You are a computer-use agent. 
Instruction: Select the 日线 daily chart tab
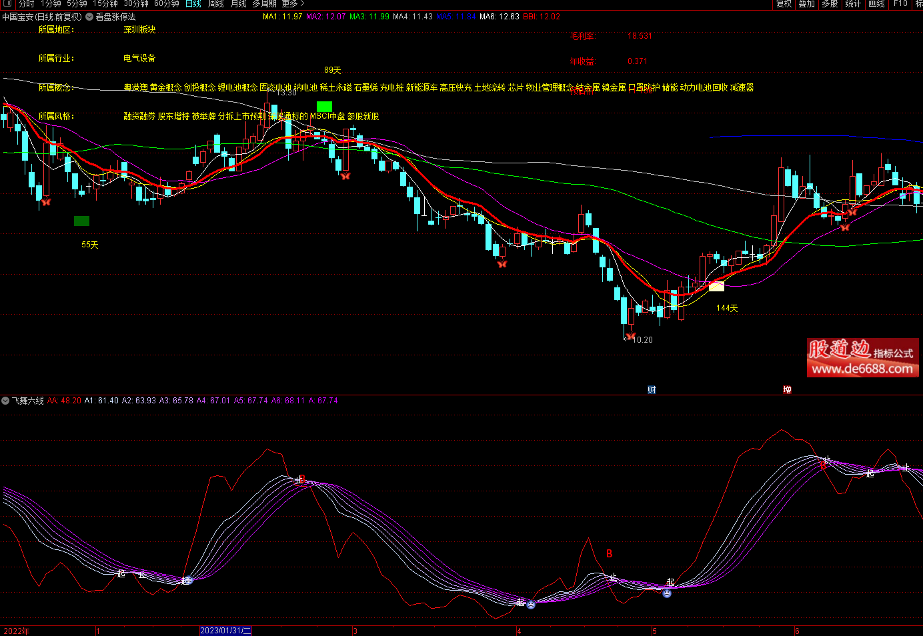pyautogui.click(x=193, y=3)
